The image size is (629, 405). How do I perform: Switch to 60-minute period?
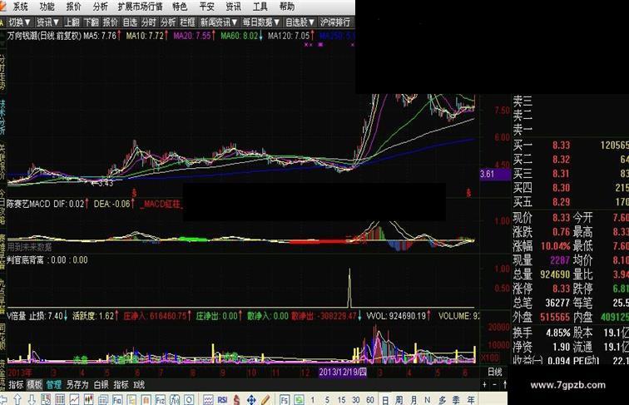coord(370,400)
